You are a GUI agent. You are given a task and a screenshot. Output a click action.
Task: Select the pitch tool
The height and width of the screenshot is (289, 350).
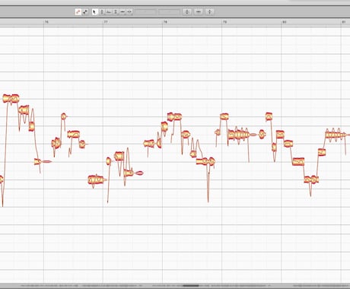(x=102, y=11)
